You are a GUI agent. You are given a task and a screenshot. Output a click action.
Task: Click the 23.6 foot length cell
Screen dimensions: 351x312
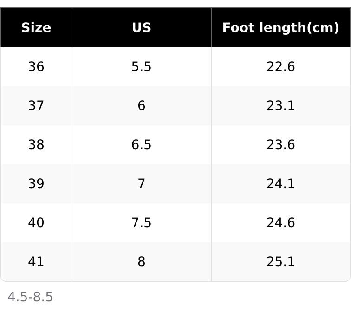280,145
